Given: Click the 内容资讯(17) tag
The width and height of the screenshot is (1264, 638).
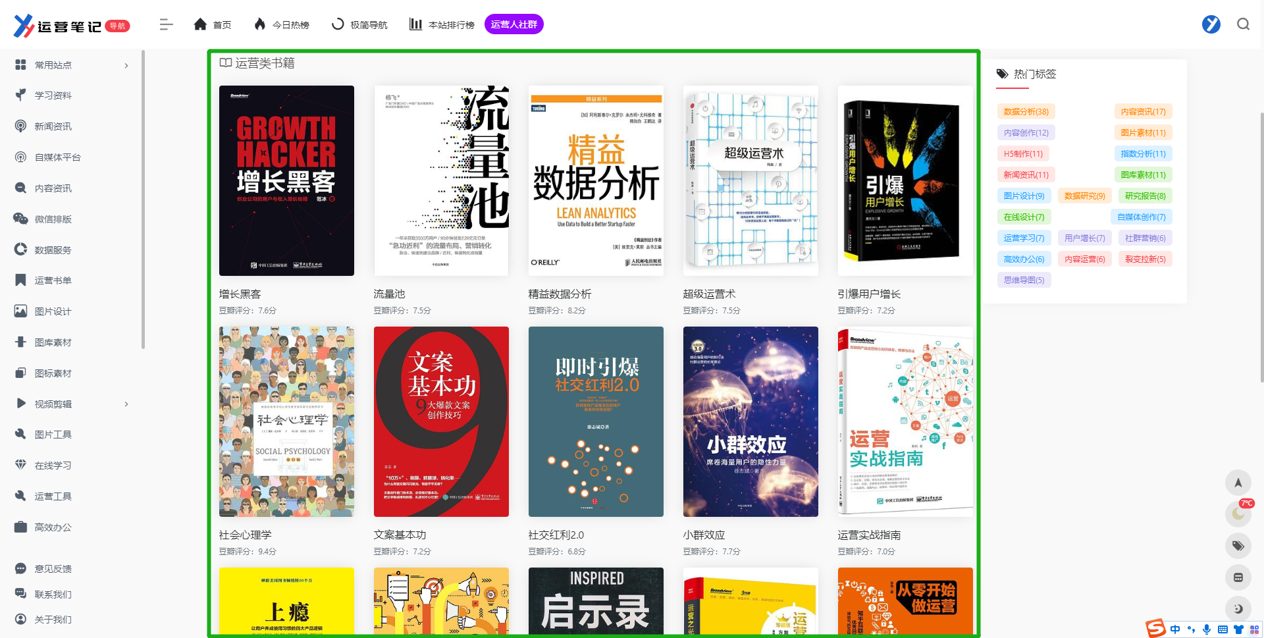Looking at the screenshot, I should [1143, 112].
